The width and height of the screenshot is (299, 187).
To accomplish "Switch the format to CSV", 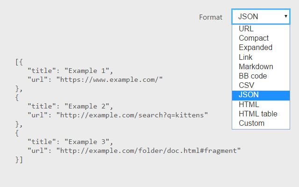I will tap(247, 86).
